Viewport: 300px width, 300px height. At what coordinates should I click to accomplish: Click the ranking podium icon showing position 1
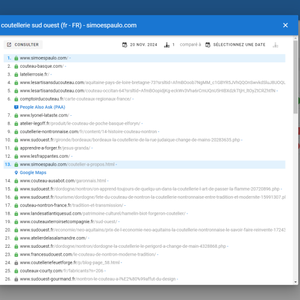point(167,45)
